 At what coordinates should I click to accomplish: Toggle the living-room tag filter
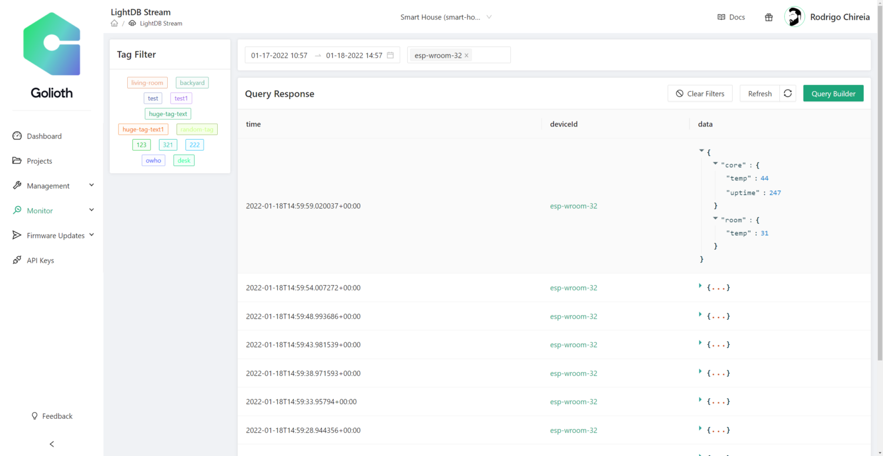click(147, 82)
